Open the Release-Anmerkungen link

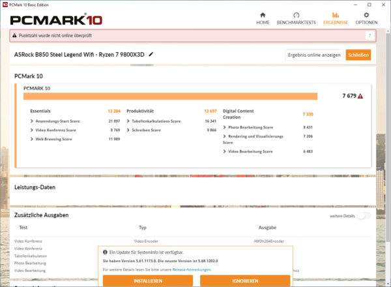[x=192, y=269]
